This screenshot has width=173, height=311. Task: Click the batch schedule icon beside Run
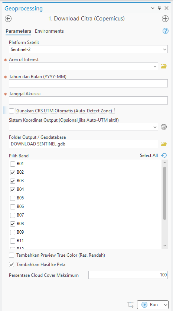tap(130, 304)
